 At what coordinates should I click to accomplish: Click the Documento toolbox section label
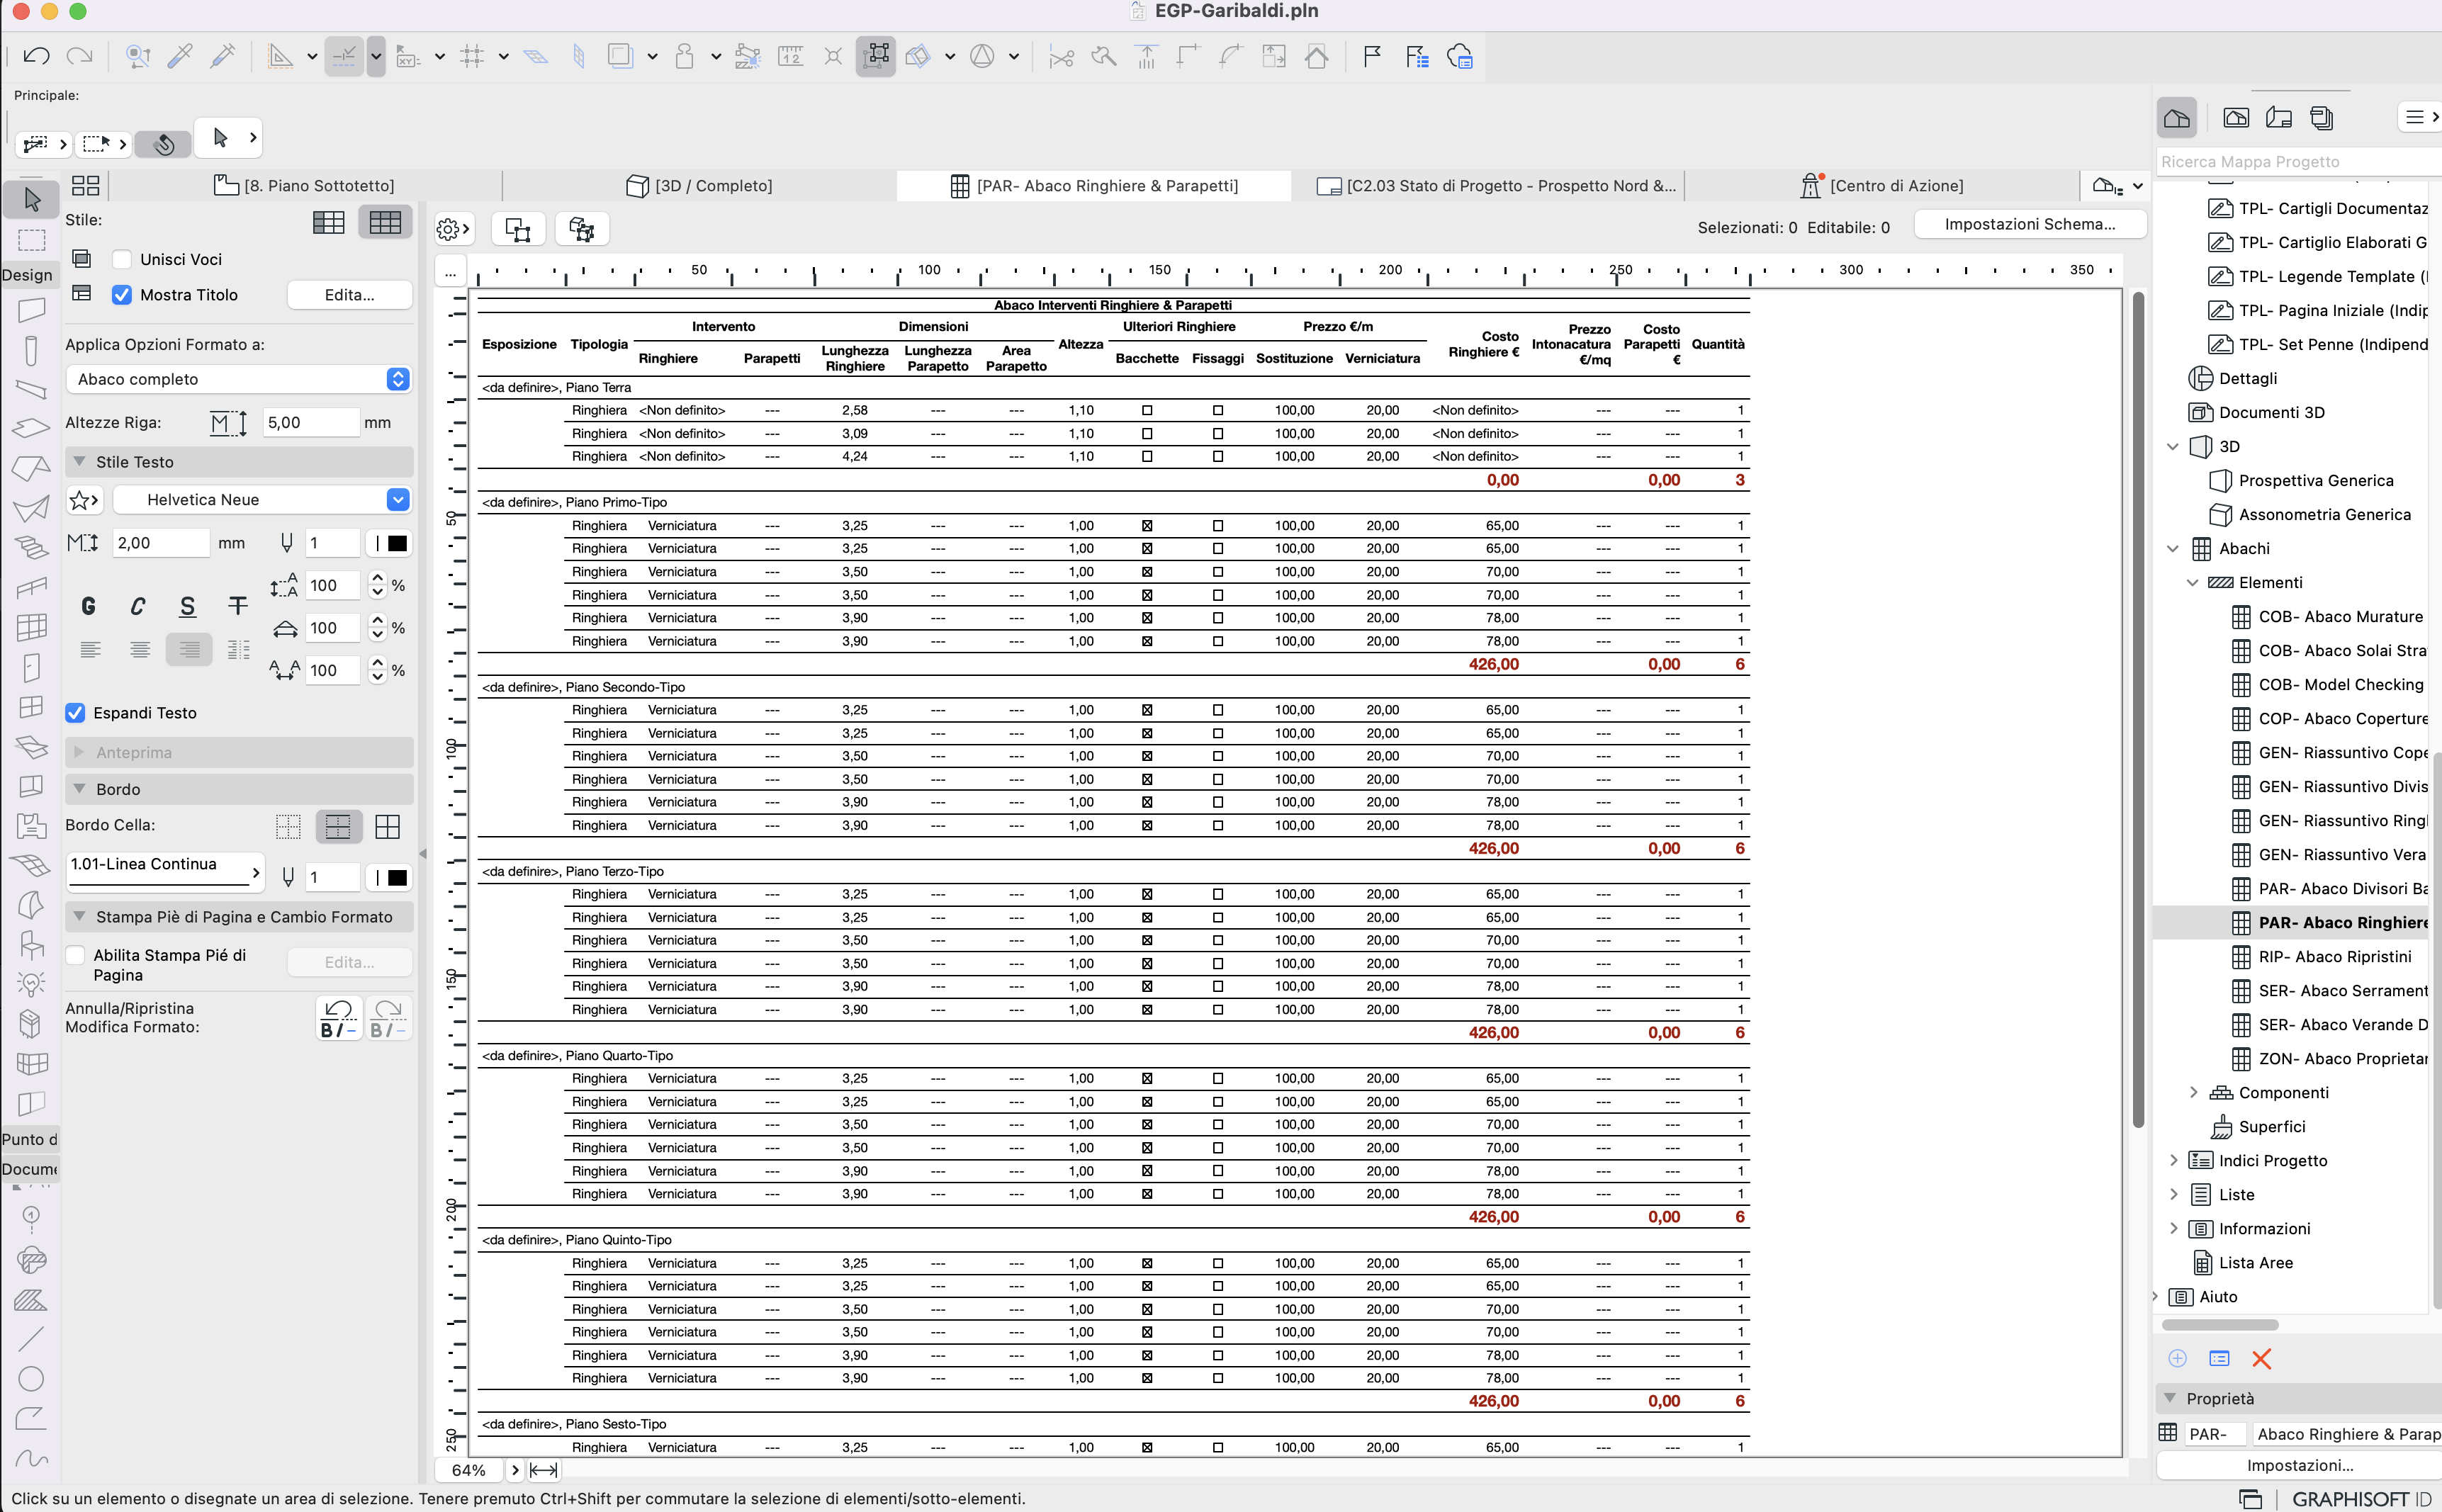point(30,1169)
